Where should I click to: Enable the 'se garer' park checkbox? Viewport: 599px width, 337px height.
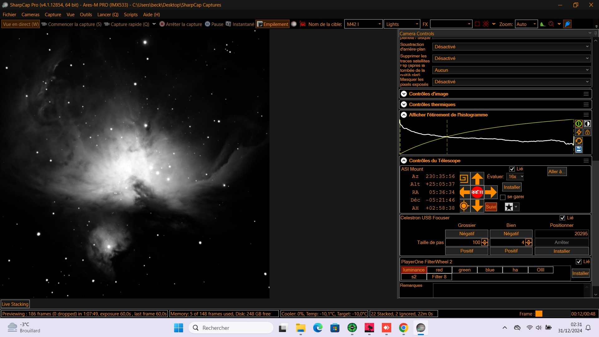point(503,197)
